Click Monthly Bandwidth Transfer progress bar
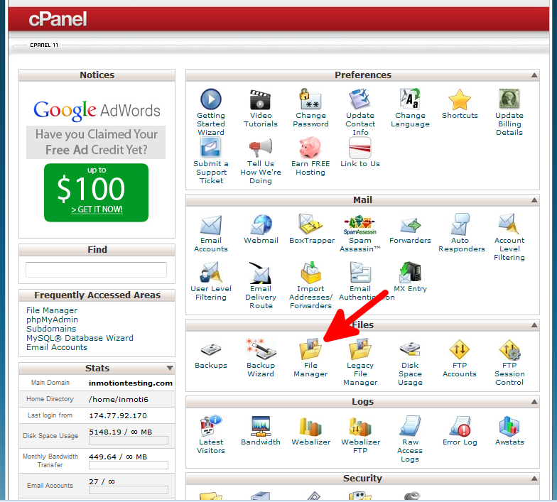Image resolution: width=557 pixels, height=502 pixels. pos(128,465)
